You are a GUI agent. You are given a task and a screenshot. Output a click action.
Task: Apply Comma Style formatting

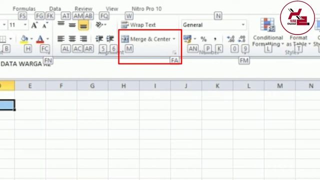click(215, 39)
